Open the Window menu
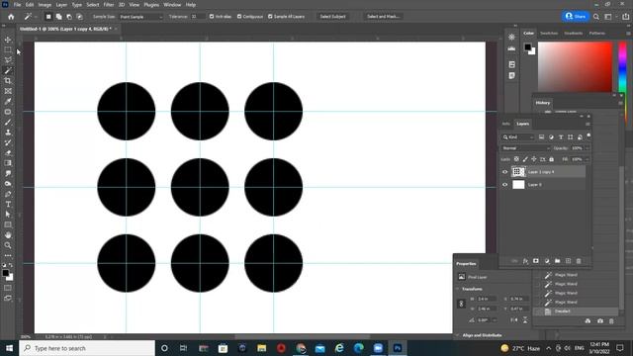This screenshot has height=356, width=633. (x=172, y=5)
